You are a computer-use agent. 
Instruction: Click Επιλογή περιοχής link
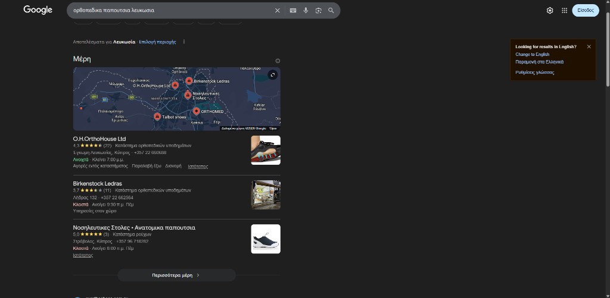click(x=157, y=42)
